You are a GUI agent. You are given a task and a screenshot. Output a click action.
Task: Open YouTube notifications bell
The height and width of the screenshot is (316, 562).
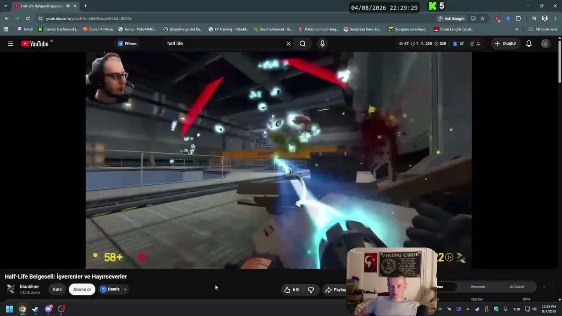pyautogui.click(x=529, y=43)
